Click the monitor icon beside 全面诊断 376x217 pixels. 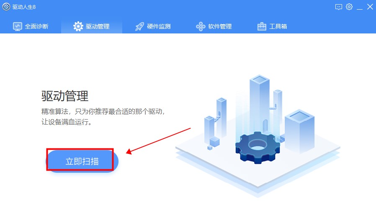[18, 26]
